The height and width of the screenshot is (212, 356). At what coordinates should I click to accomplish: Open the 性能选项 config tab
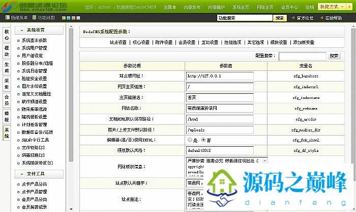click(233, 42)
